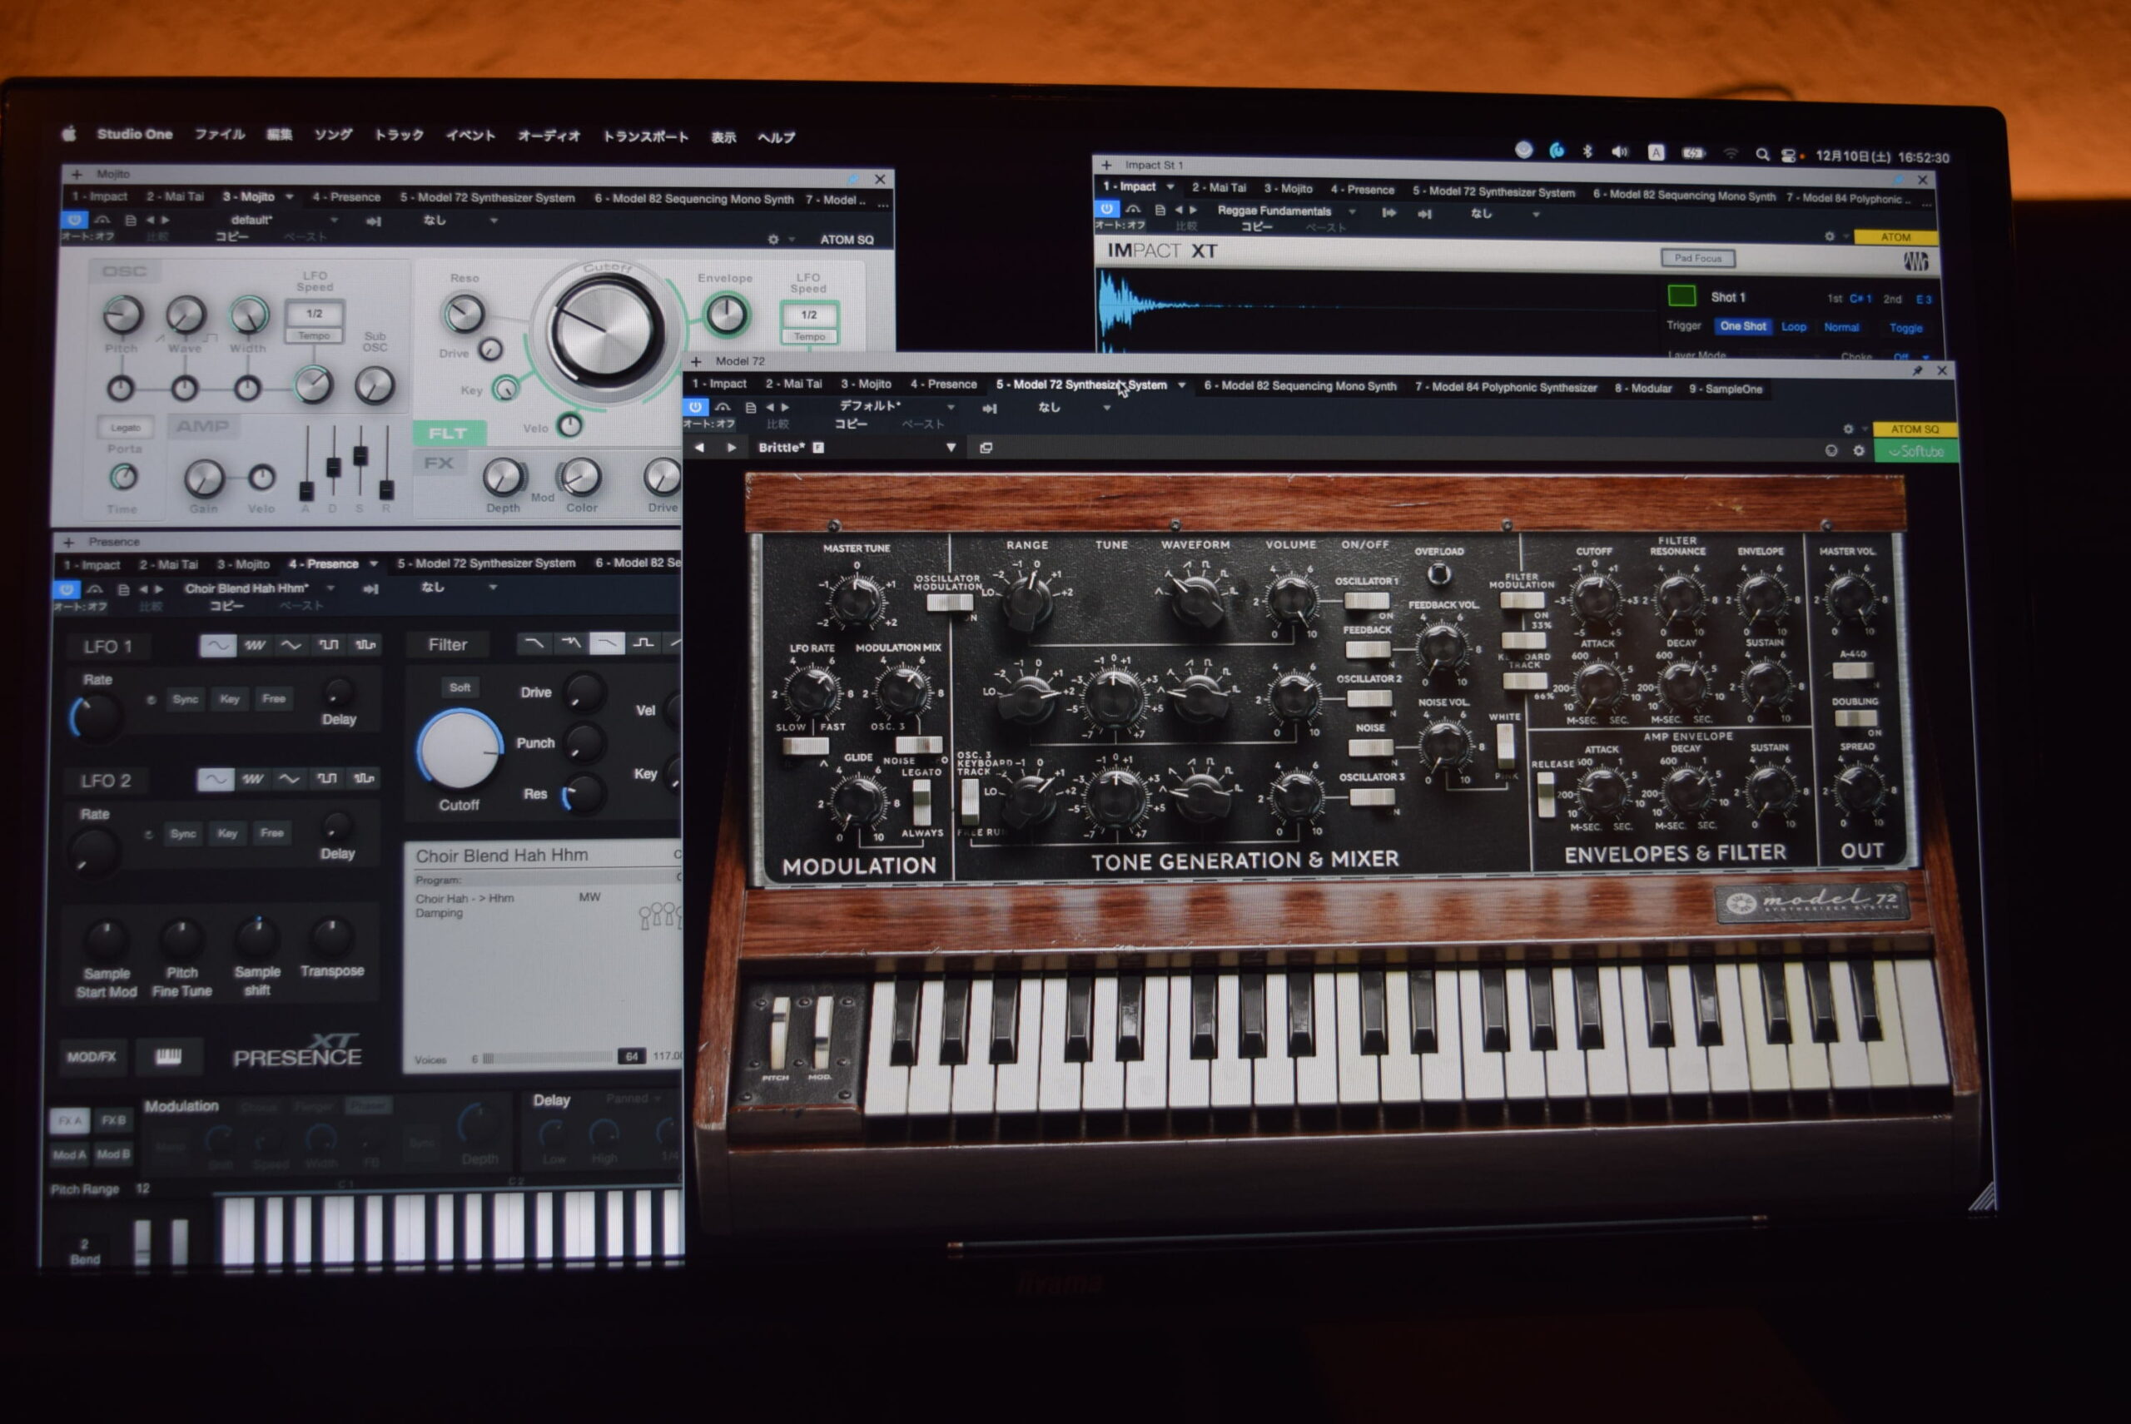Select square waveform for Presence LFO 1

point(329,645)
